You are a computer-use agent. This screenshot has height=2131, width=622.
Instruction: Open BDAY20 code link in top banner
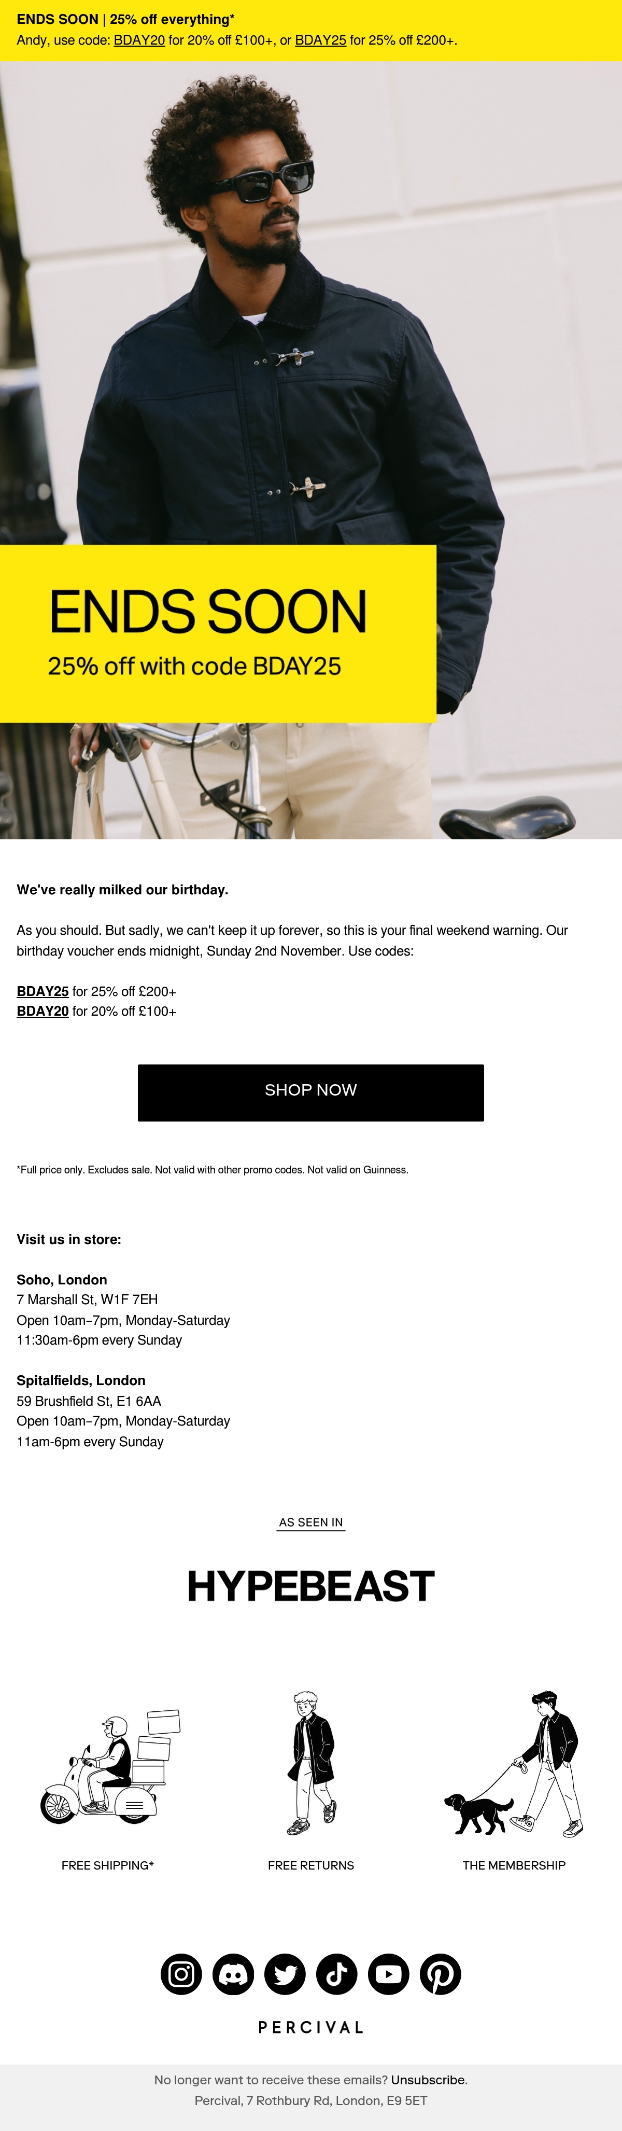click(x=139, y=40)
